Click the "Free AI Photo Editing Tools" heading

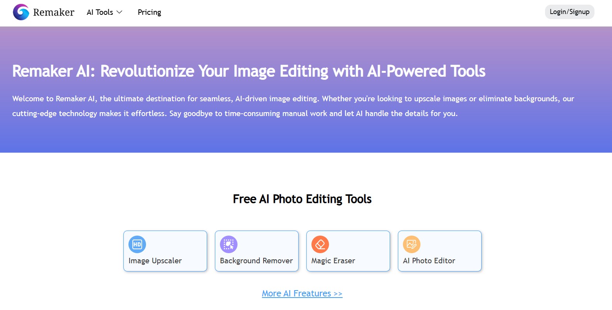[302, 199]
